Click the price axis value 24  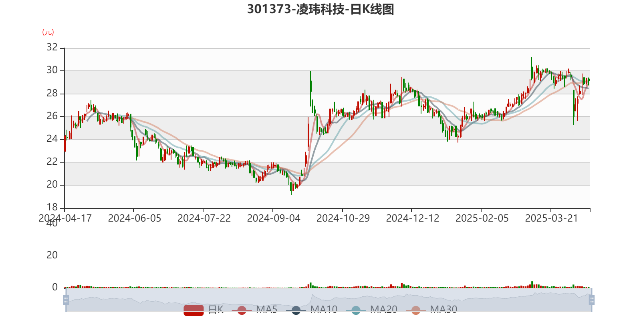[52, 139]
